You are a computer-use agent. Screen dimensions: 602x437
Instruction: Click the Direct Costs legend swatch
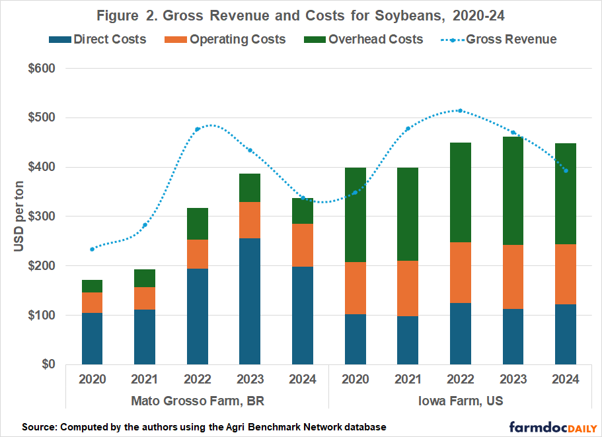[x=59, y=40]
